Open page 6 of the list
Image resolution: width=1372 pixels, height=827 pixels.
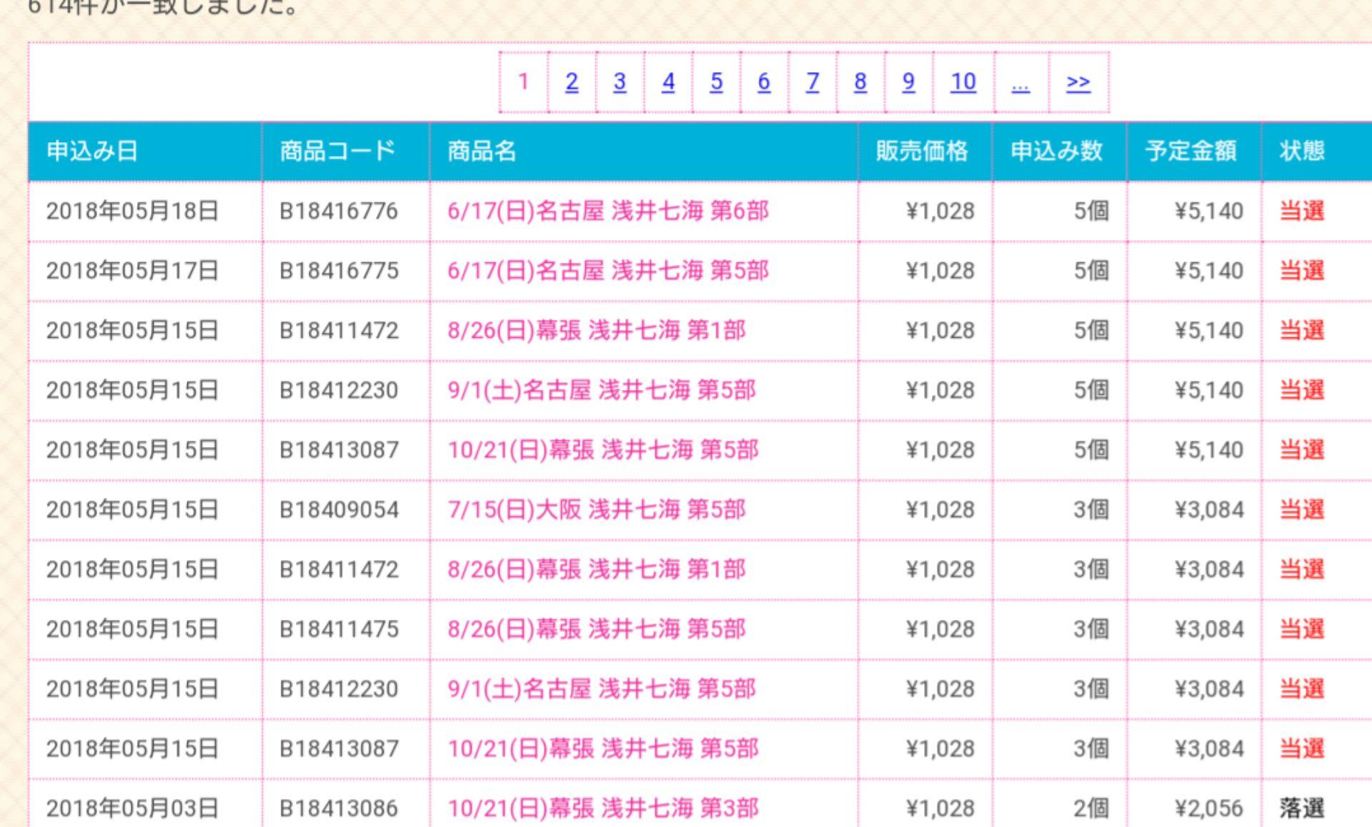point(764,82)
